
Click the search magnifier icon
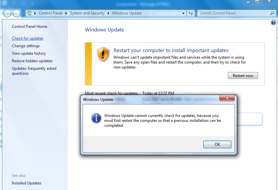[272, 13]
